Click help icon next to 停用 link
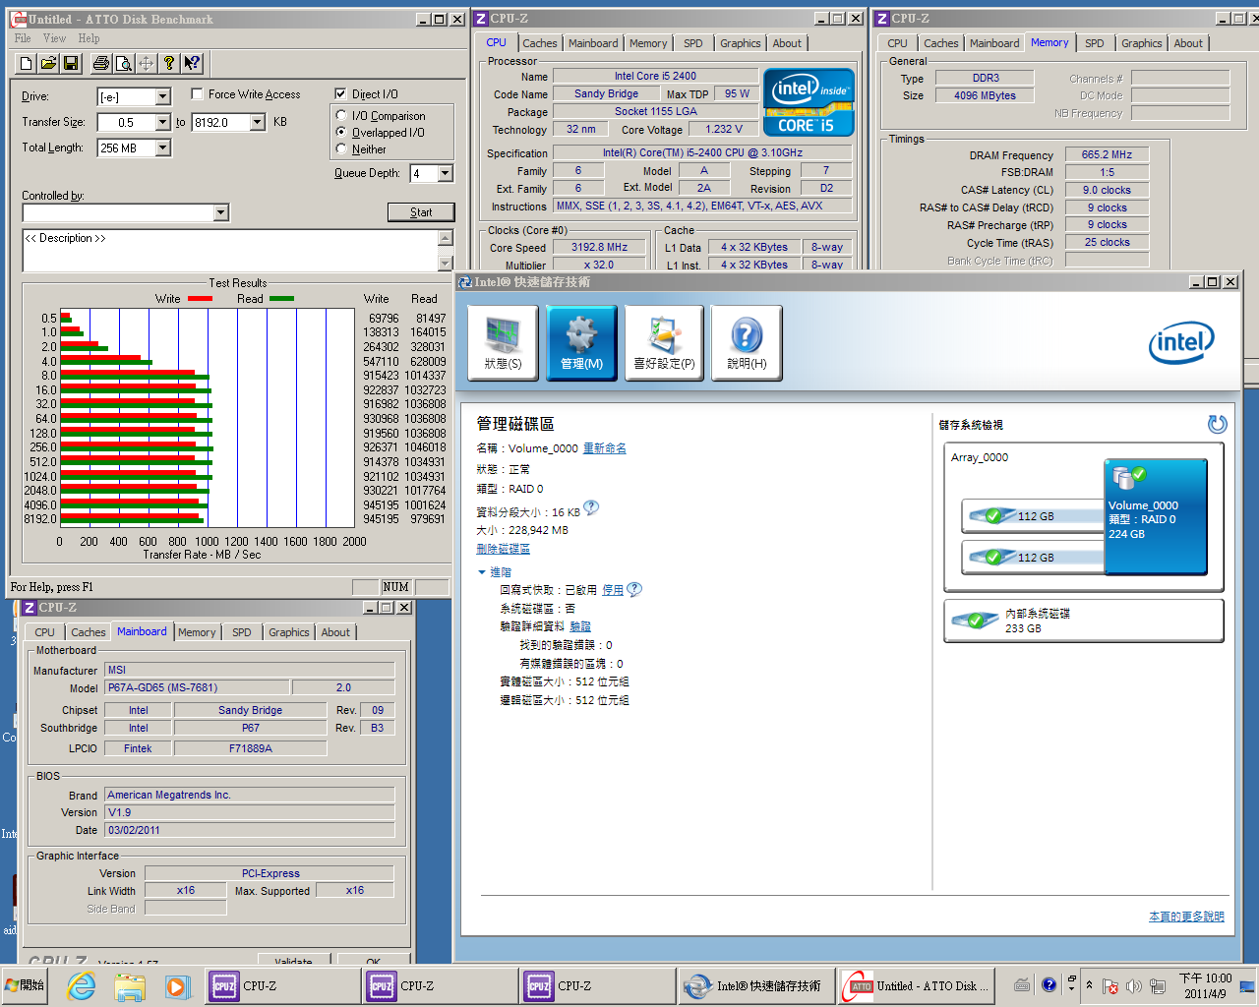This screenshot has width=1259, height=1007. click(634, 589)
